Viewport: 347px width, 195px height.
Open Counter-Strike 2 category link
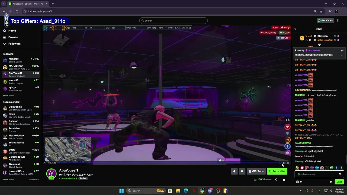(x=68, y=178)
